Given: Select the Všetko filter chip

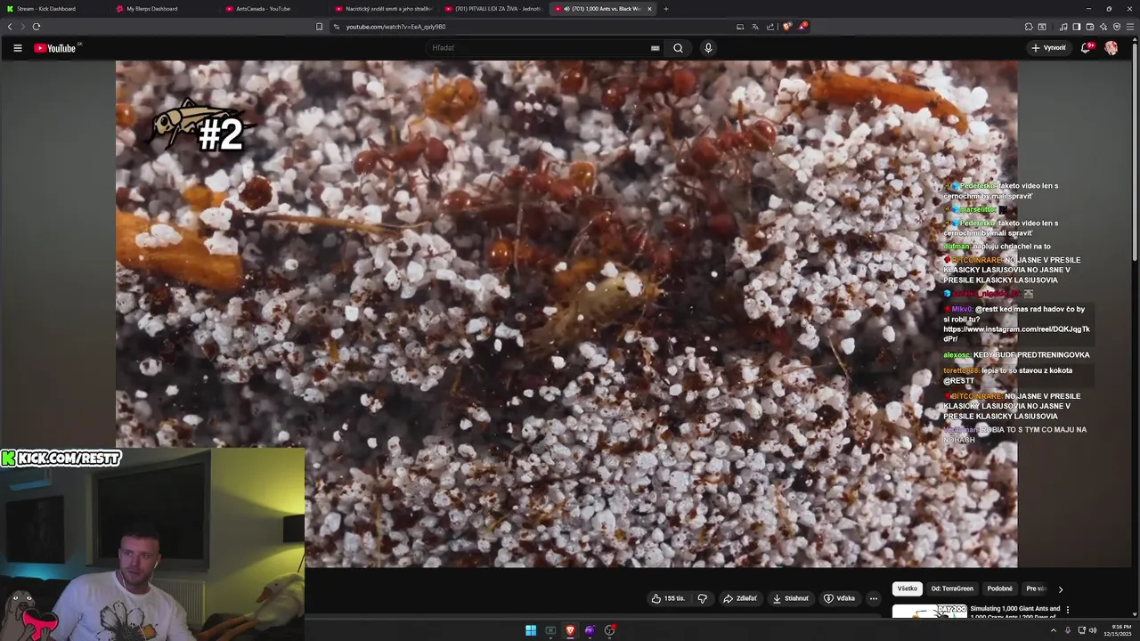Looking at the screenshot, I should pos(908,588).
